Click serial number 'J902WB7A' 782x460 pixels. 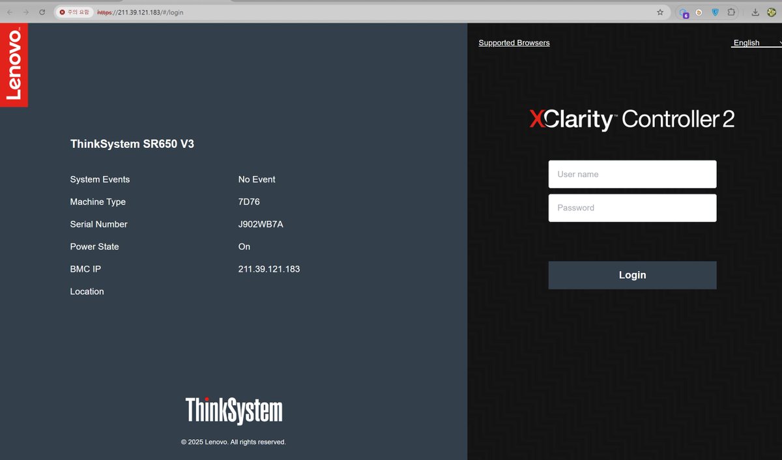(261, 224)
